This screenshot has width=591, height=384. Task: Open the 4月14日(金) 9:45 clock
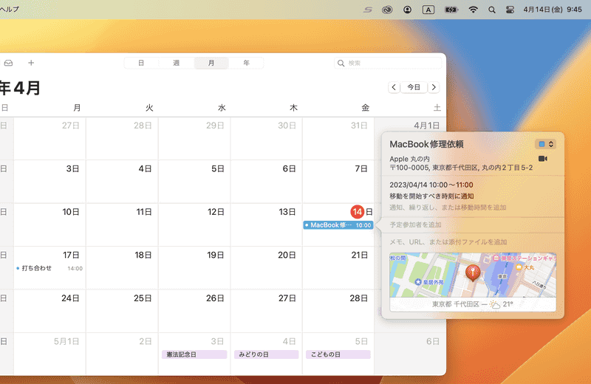click(553, 10)
